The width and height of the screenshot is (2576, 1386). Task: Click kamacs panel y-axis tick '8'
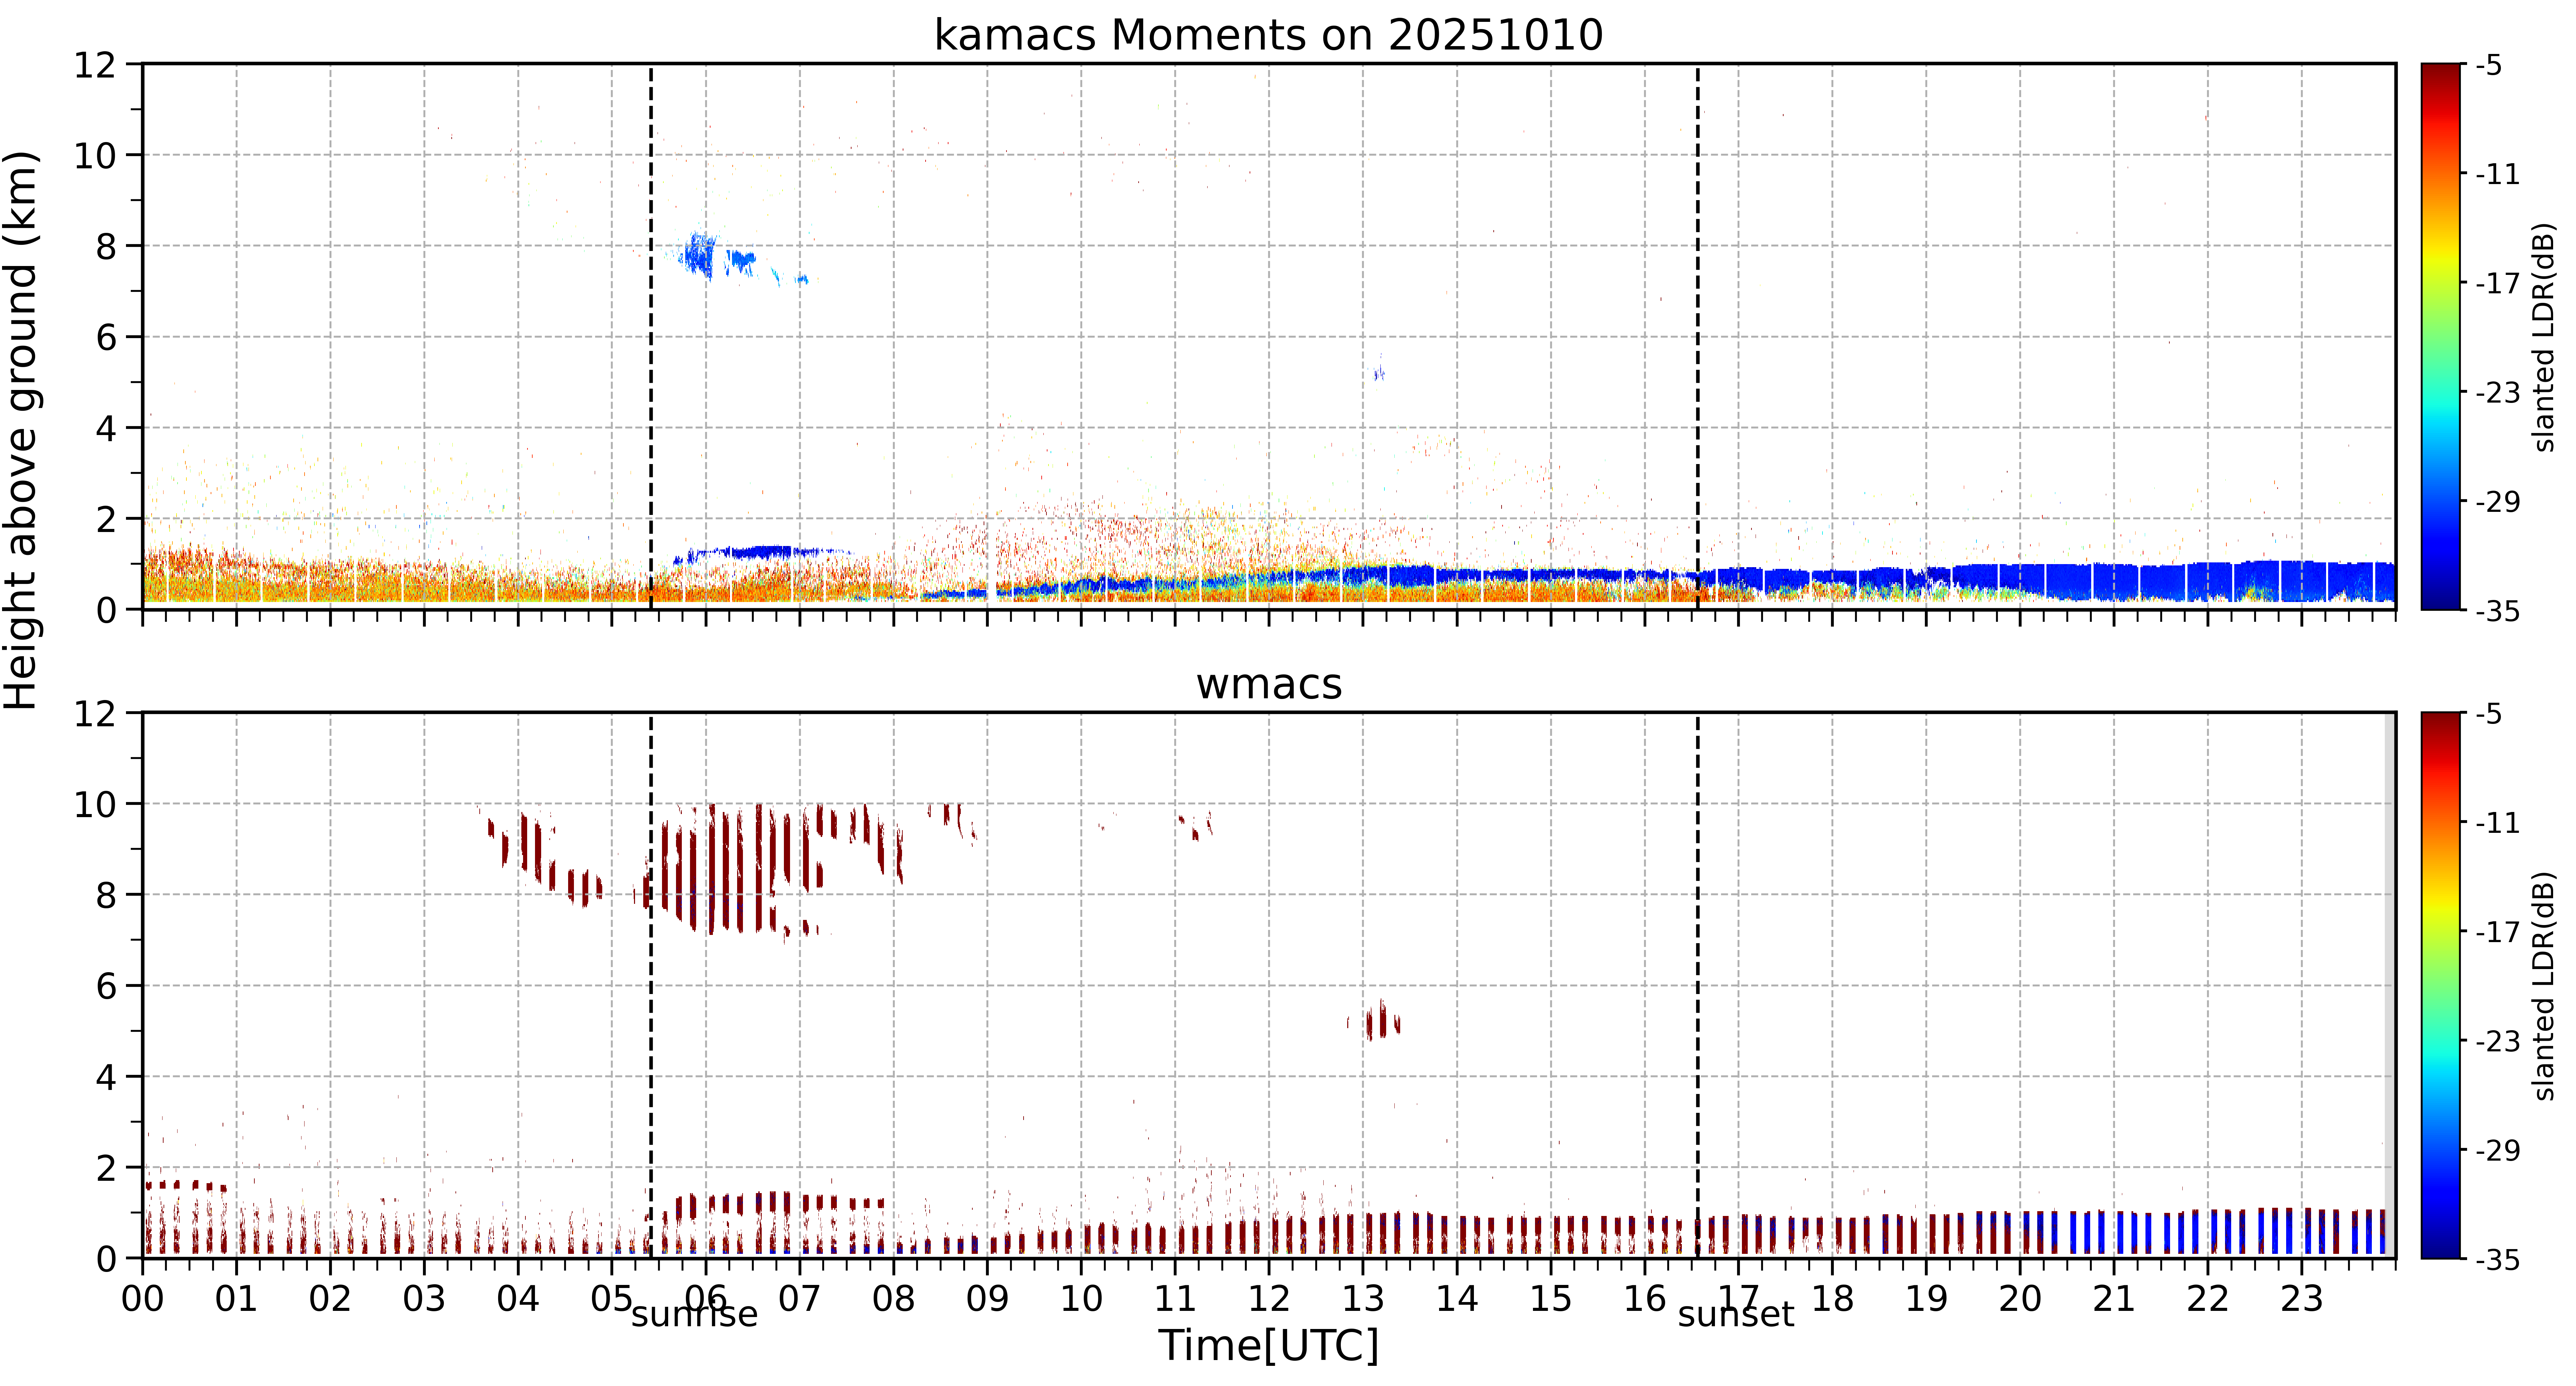[x=106, y=247]
